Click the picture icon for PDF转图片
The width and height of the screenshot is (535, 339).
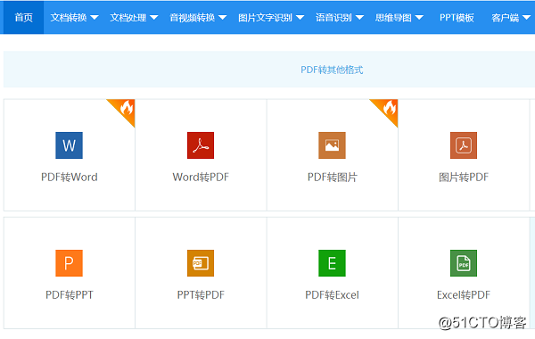click(x=332, y=145)
